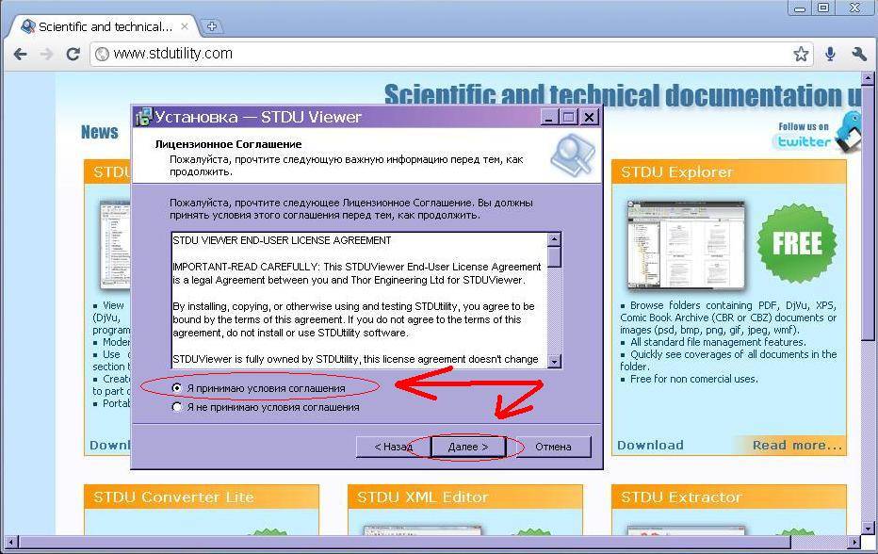Click "Free for non comercial uses." text
Image resolution: width=878 pixels, height=554 pixels.
pos(693,379)
